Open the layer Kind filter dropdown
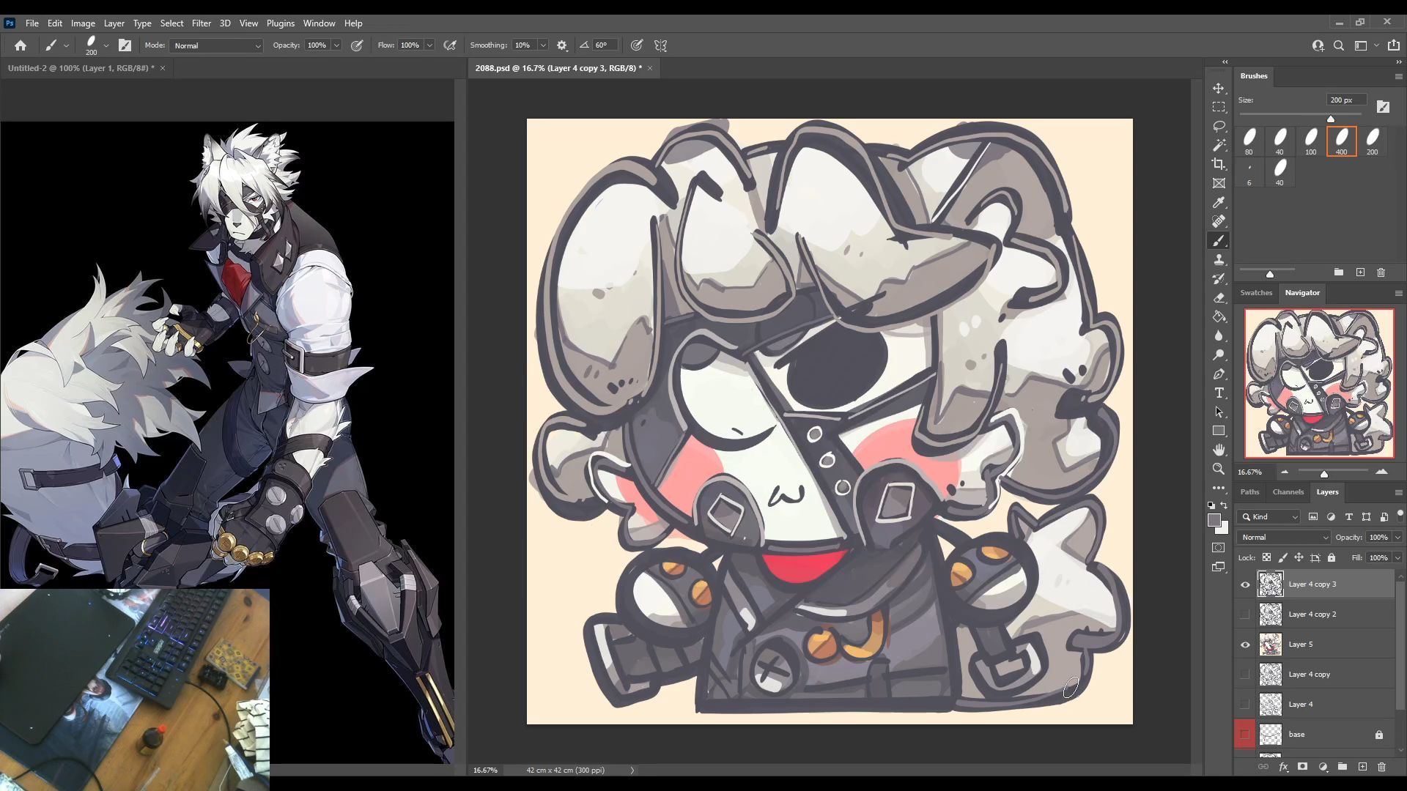 1270,516
